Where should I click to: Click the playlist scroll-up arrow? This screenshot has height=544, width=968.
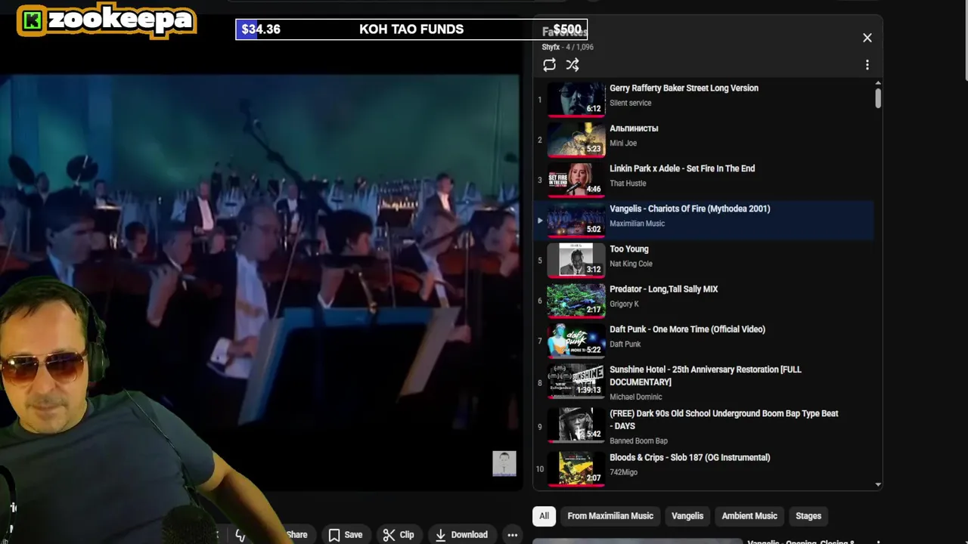(878, 83)
